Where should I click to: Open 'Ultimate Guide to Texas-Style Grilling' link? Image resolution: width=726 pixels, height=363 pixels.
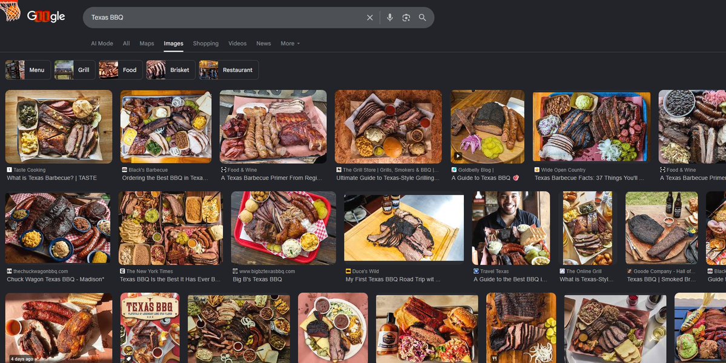[388, 178]
